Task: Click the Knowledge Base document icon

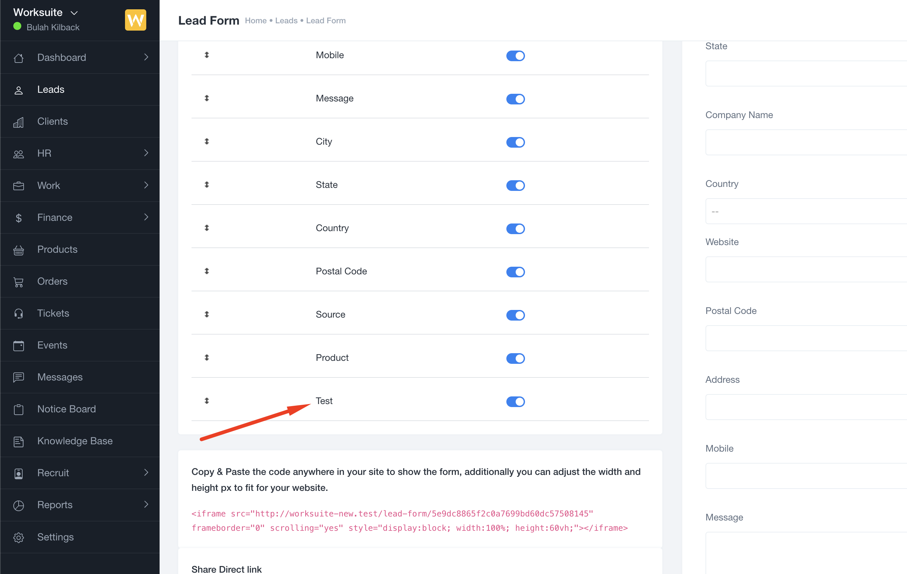Action: pyautogui.click(x=19, y=441)
